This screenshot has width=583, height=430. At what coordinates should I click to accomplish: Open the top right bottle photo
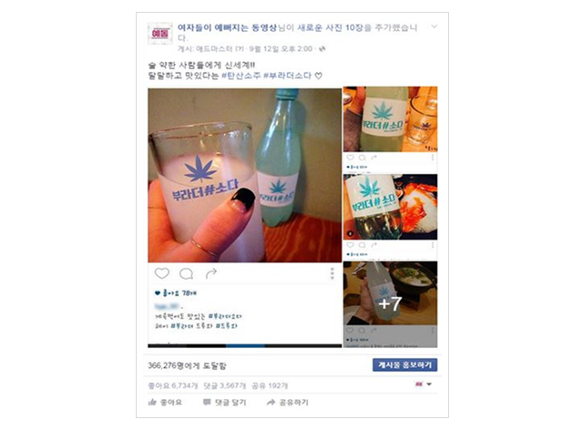390,119
